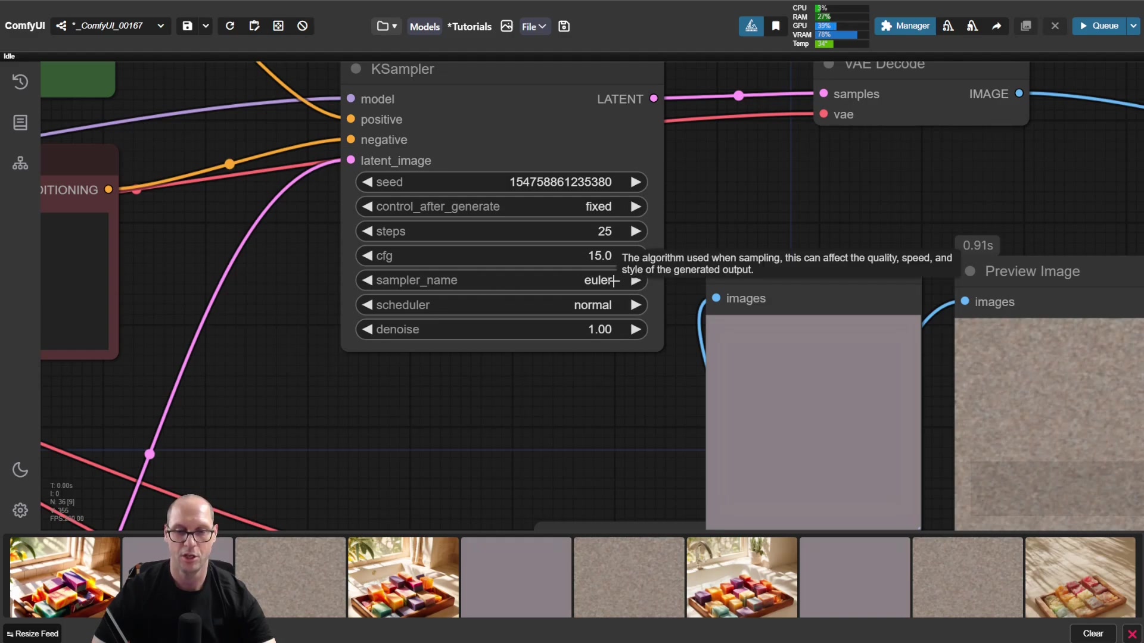Click the refresh icon in toolbar

230,26
